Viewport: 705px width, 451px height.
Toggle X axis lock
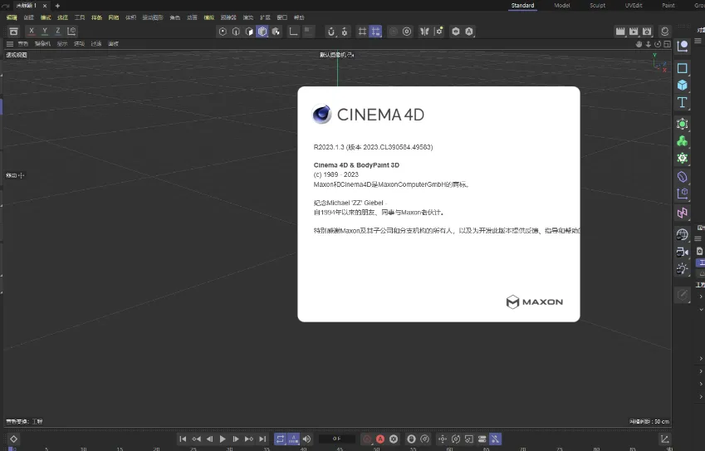click(x=32, y=31)
